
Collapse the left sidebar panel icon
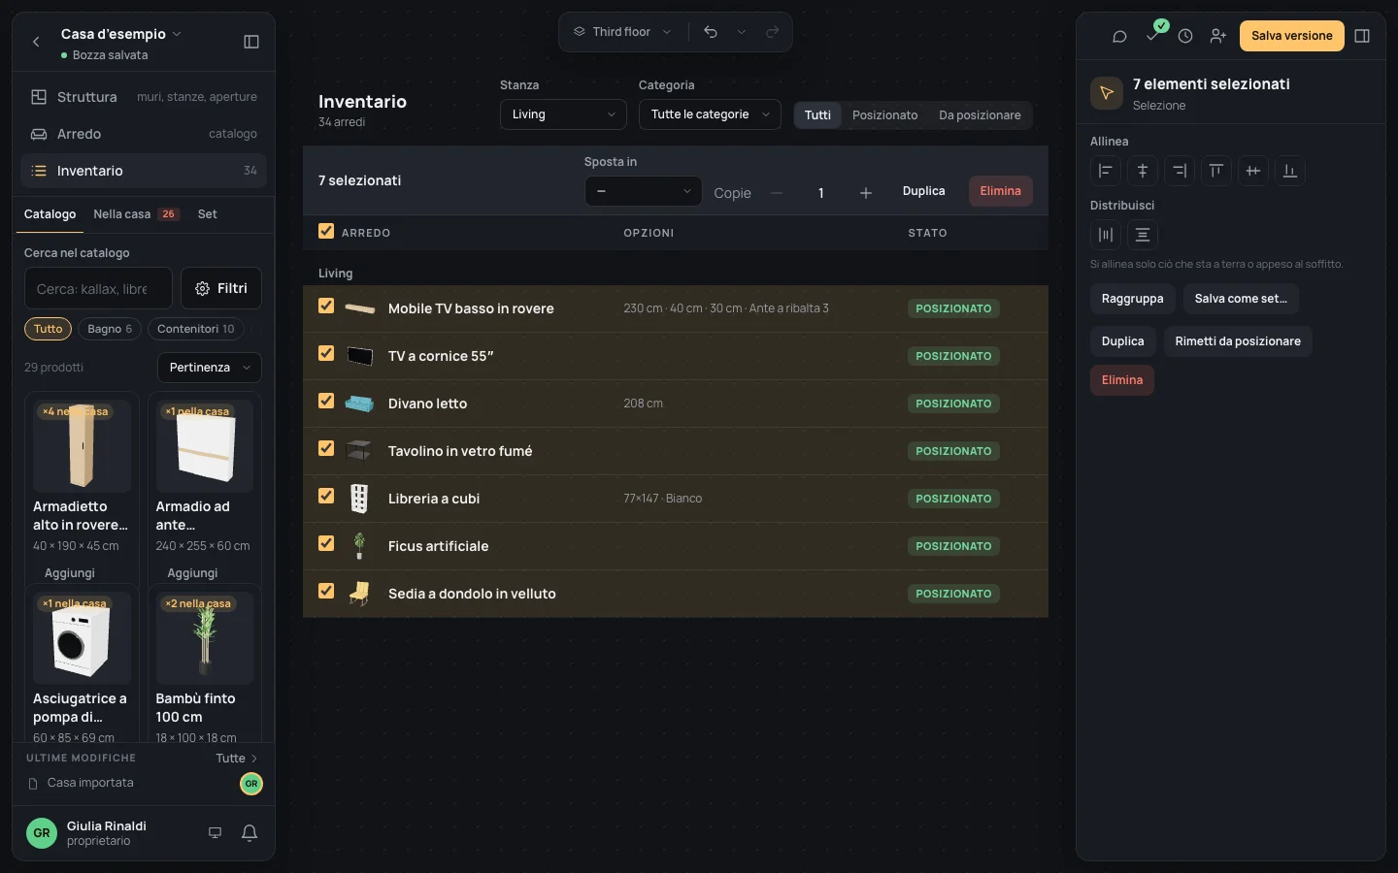click(251, 42)
